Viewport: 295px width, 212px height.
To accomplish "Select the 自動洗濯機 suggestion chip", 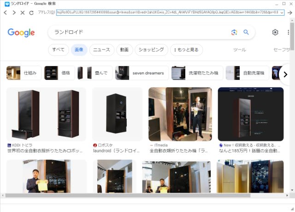I will click(248, 73).
